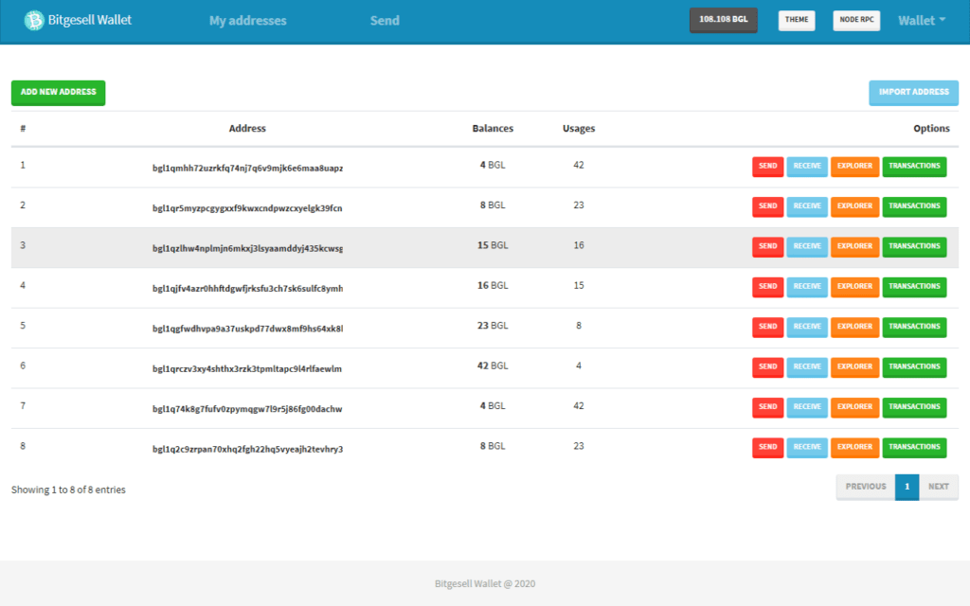Sort by the Address column header

click(x=247, y=129)
